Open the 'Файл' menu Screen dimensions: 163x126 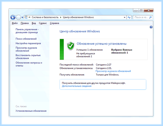click(15, 23)
